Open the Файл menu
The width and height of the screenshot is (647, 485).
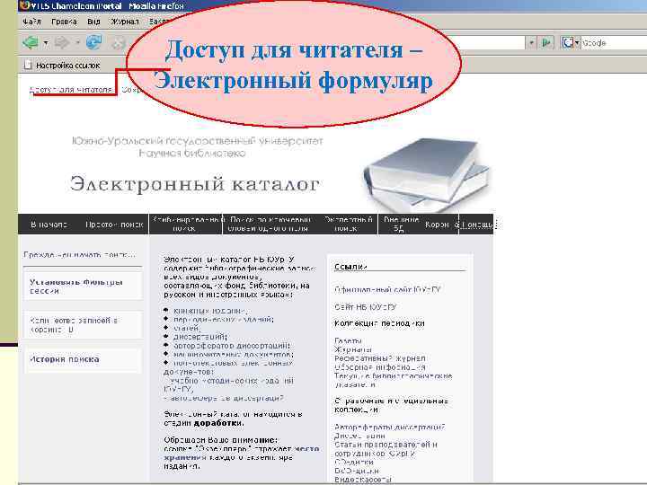[31, 22]
